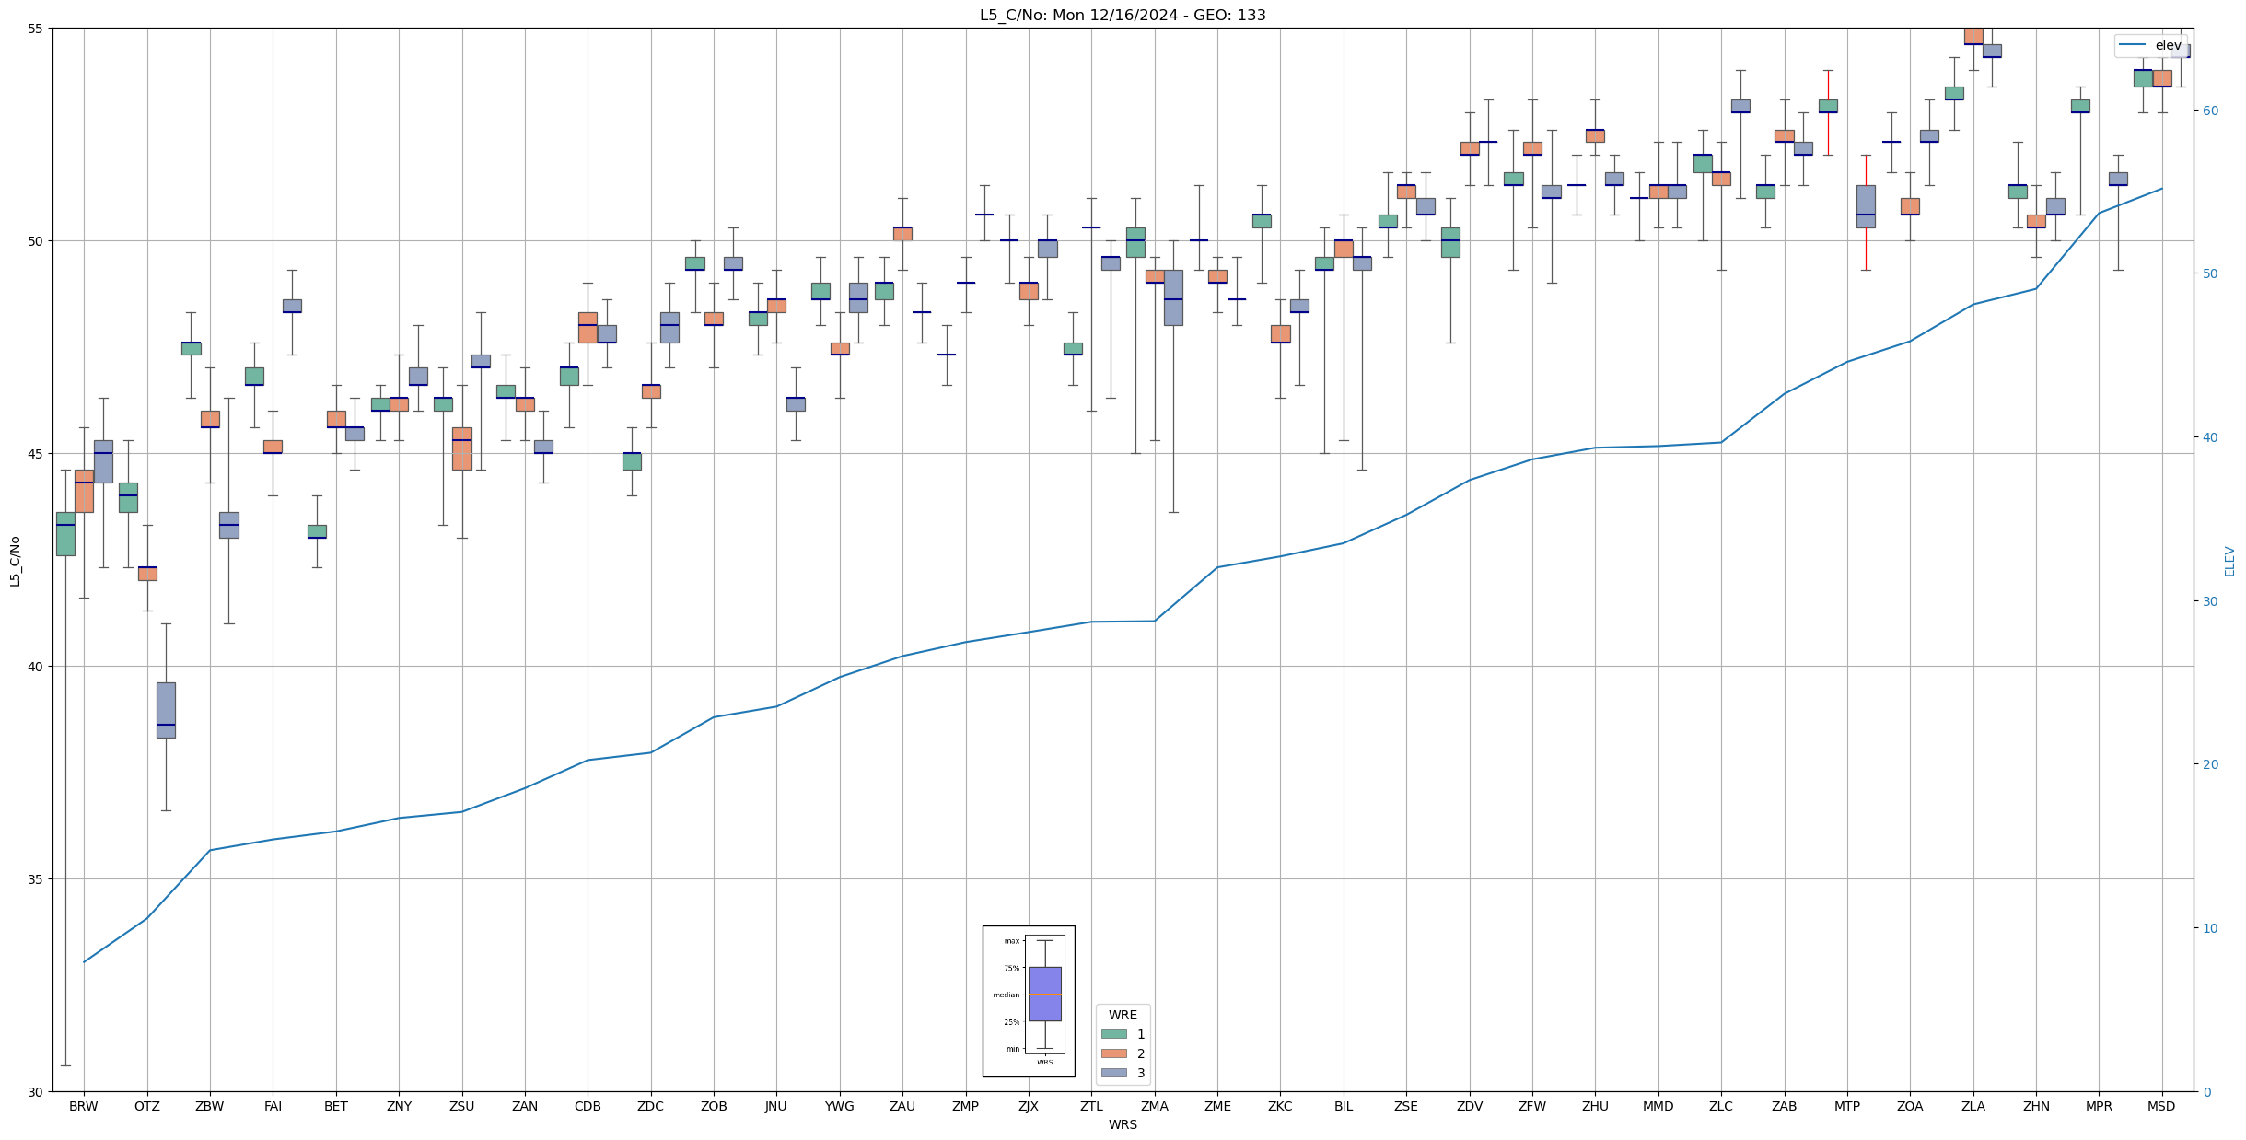Click the L5_C/No y-axis label
Screen dimensions: 2246x1140
[15, 561]
